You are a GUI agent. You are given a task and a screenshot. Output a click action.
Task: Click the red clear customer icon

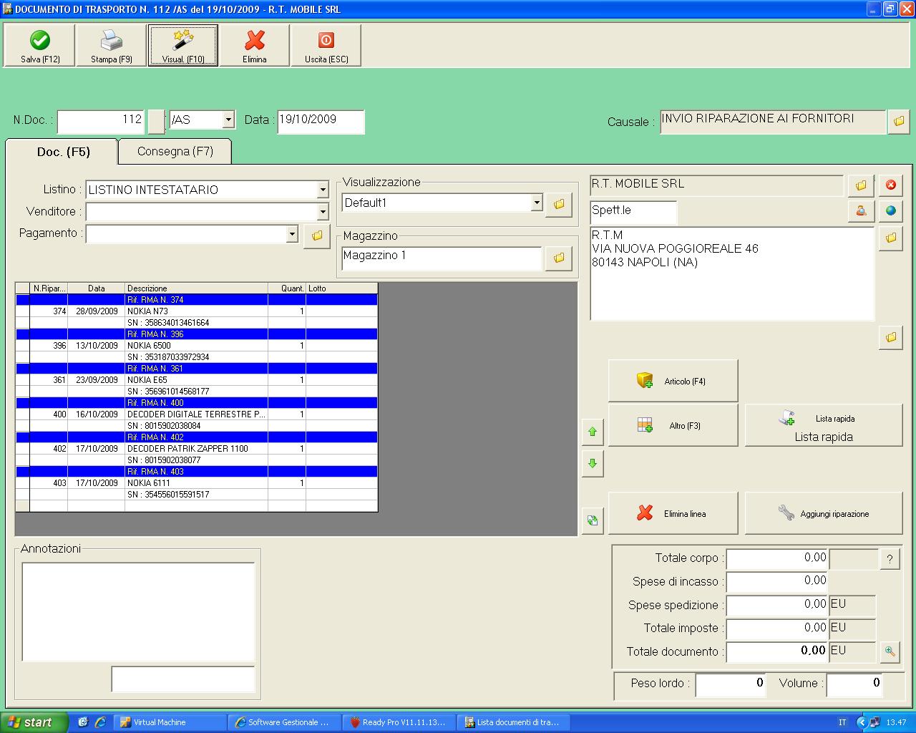890,185
